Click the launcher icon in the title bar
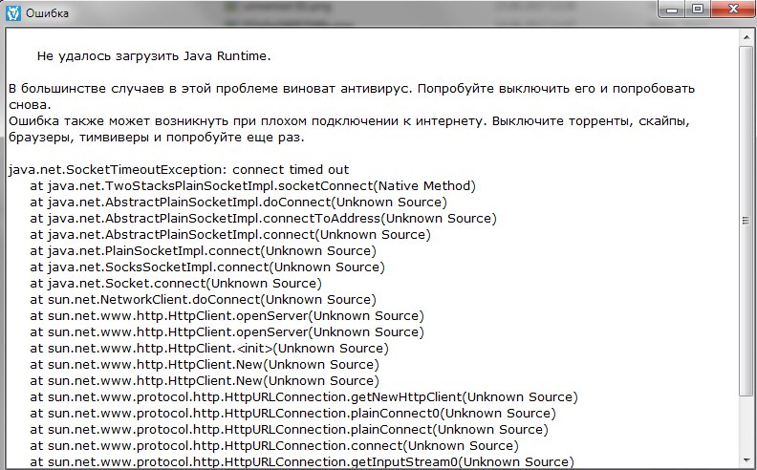Viewport: 757px width, 470px height. tap(13, 12)
